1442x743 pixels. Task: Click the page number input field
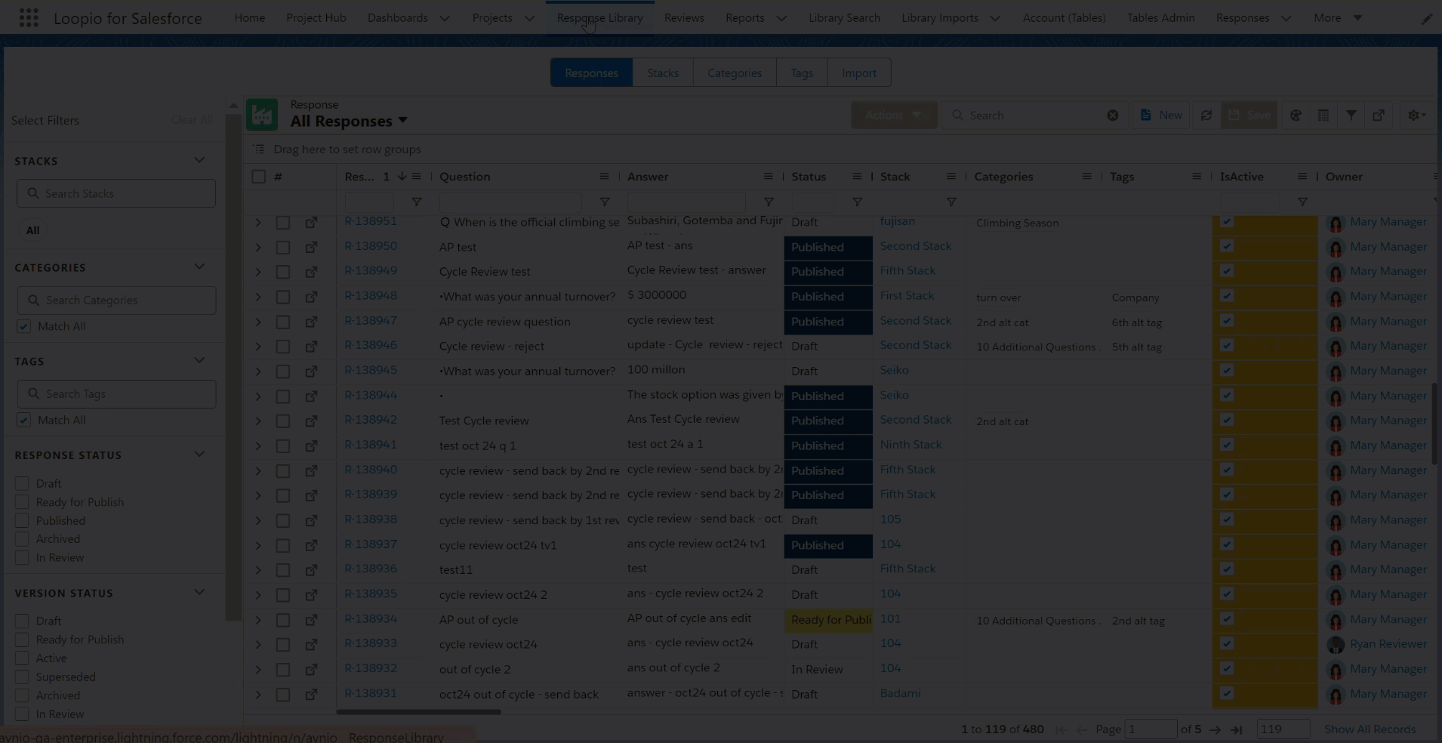point(1151,729)
